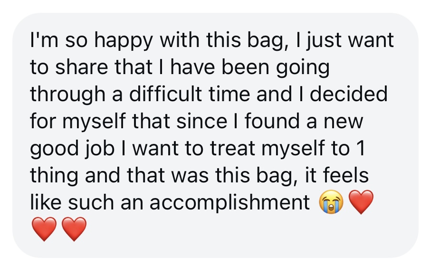
Task: Click the word "myself" after "for"
Action: click(x=94, y=122)
